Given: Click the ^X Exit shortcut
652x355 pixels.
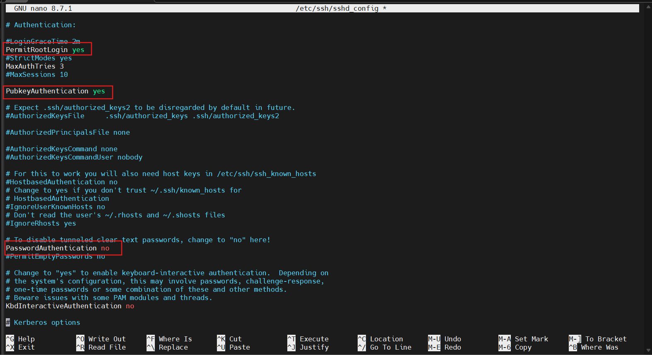Looking at the screenshot, I should pos(20,347).
